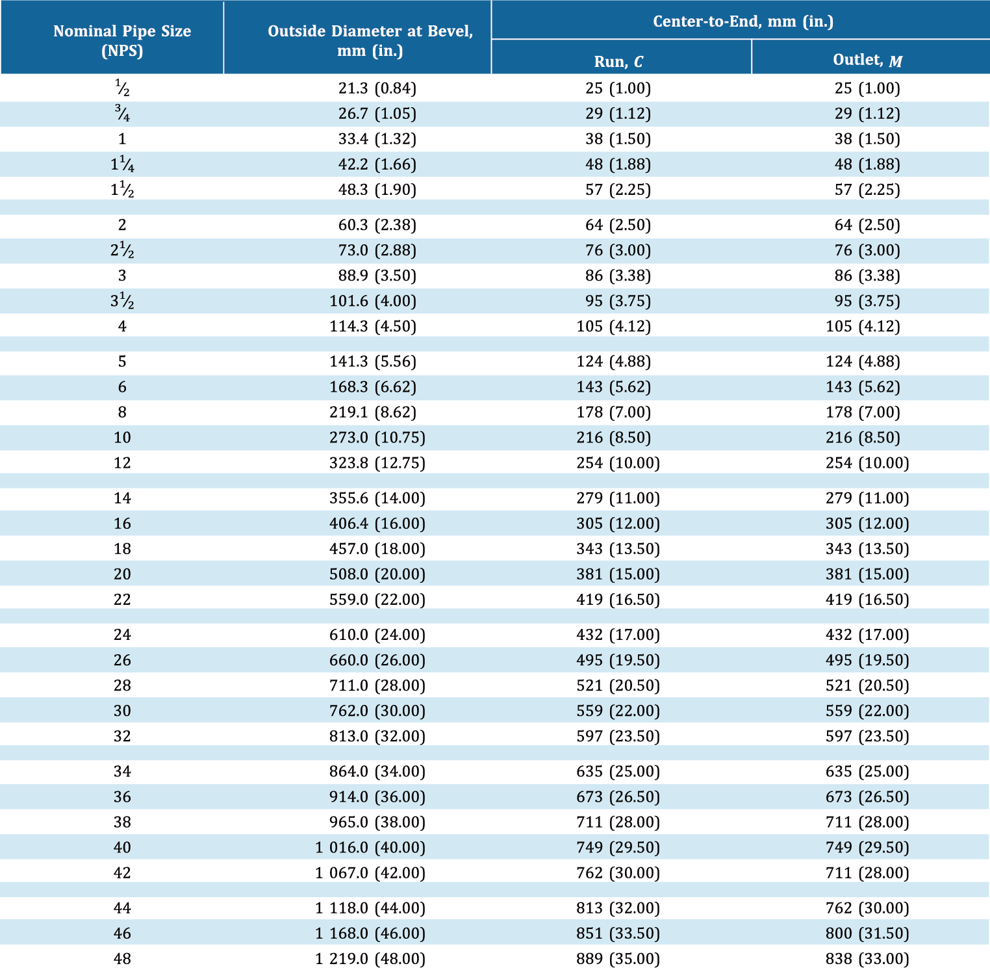
Task: Select the '1 118.0 (44.00)' outside diameter cell
Action: [370, 907]
